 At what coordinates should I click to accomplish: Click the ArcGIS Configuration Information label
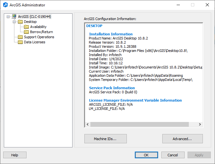(x=110, y=19)
